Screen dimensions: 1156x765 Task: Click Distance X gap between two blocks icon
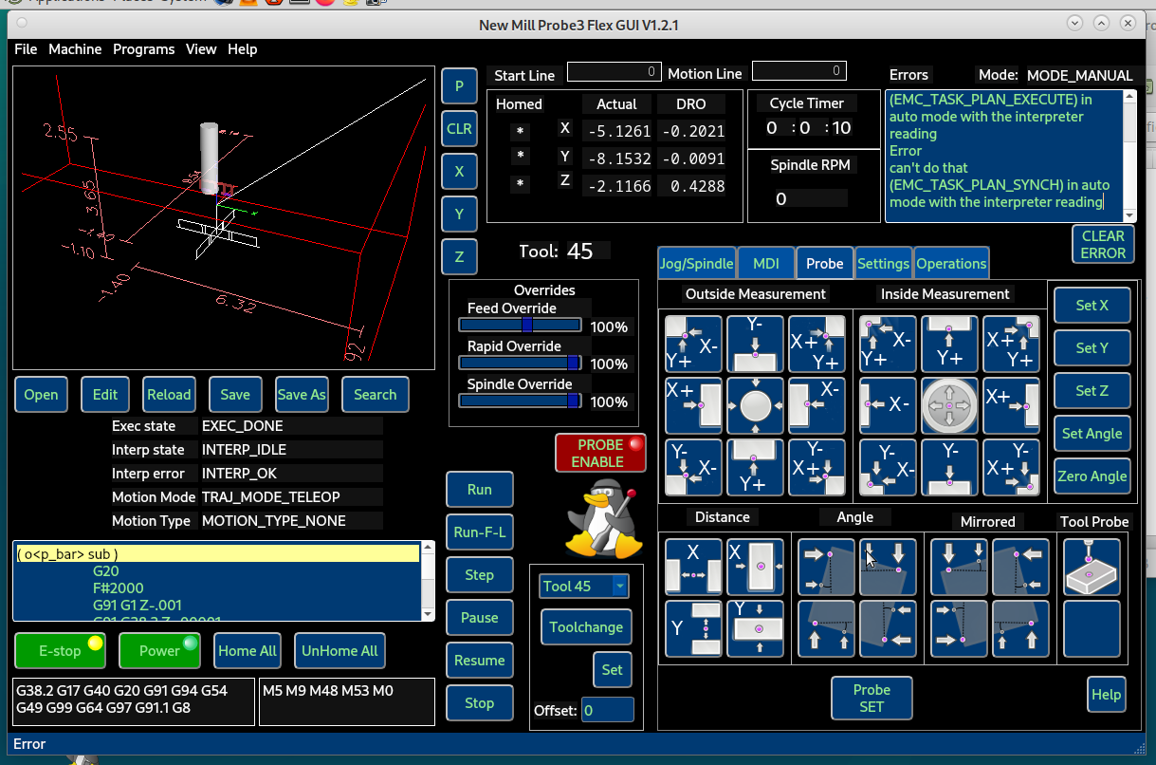click(x=693, y=567)
